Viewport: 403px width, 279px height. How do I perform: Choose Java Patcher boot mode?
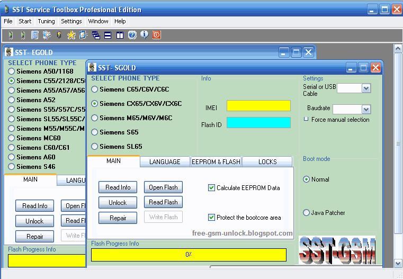tap(306, 213)
